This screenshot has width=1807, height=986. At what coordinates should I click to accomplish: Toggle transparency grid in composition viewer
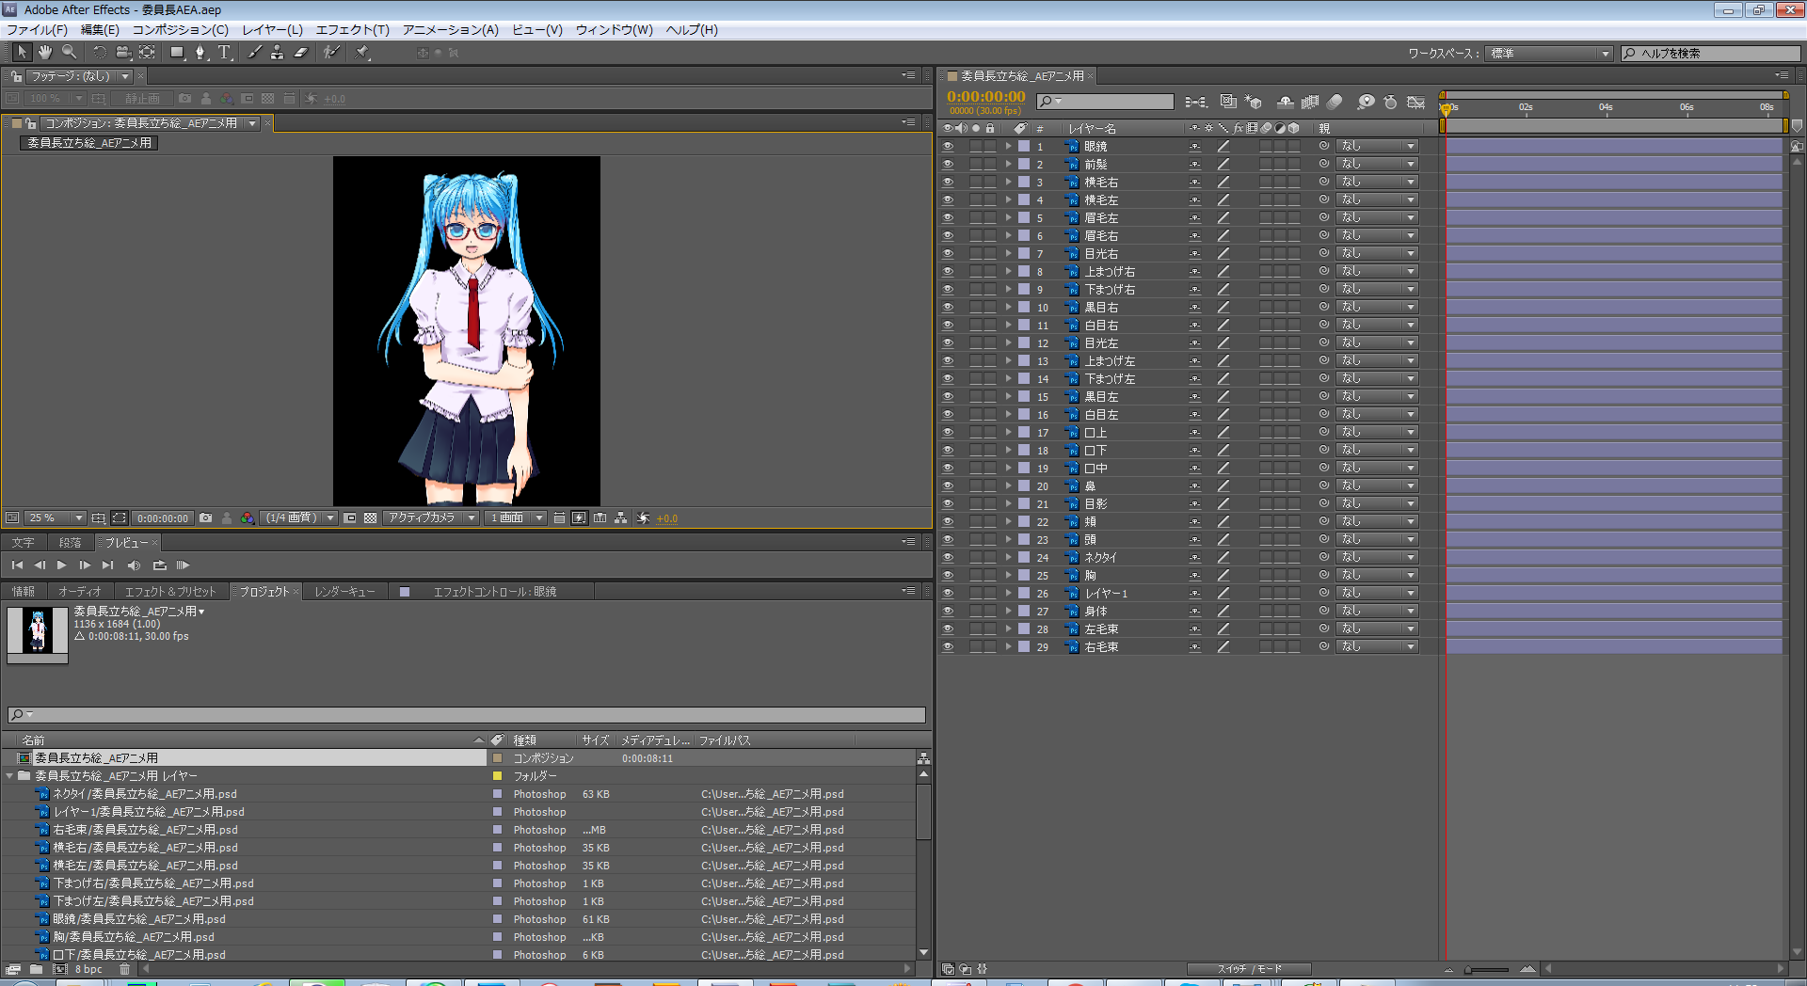[x=371, y=518]
